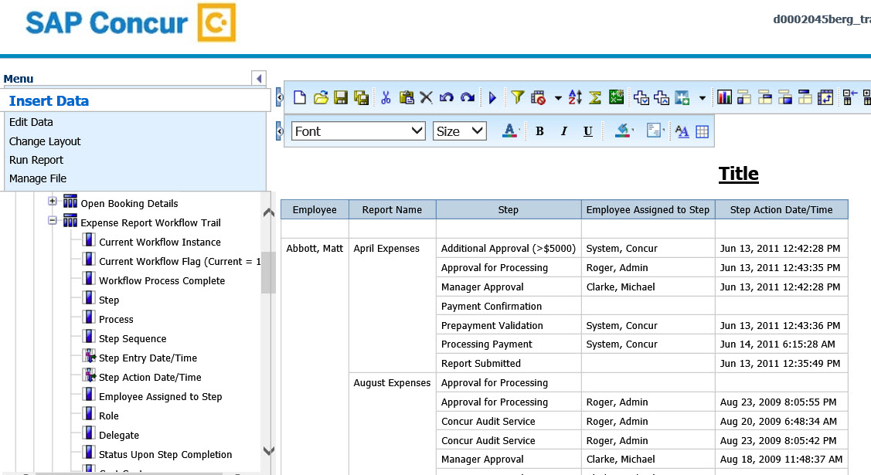The image size is (871, 475).
Task: Open the Size dropdown
Action: coord(459,131)
